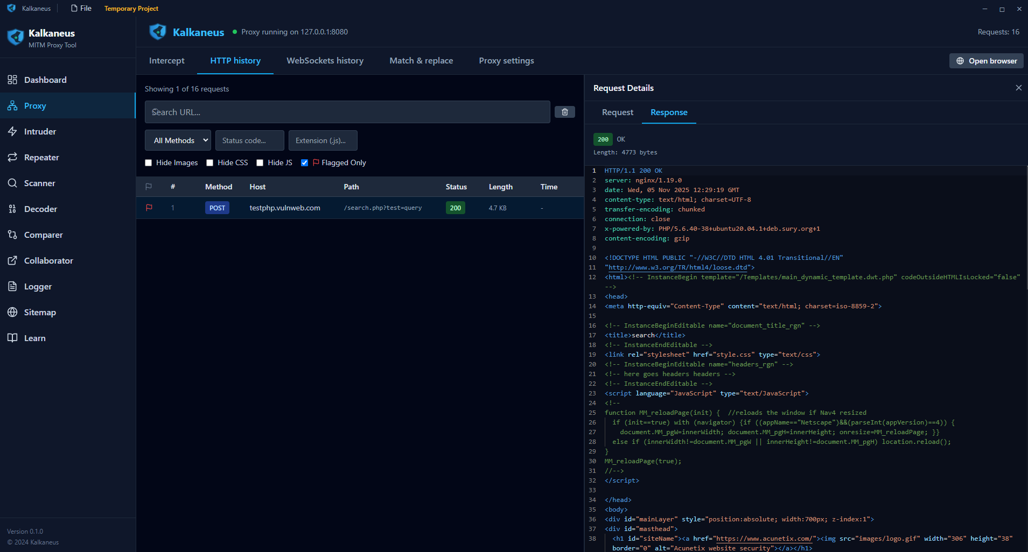Image resolution: width=1028 pixels, height=552 pixels.
Task: Open the Match & replace tab
Action: pyautogui.click(x=421, y=61)
